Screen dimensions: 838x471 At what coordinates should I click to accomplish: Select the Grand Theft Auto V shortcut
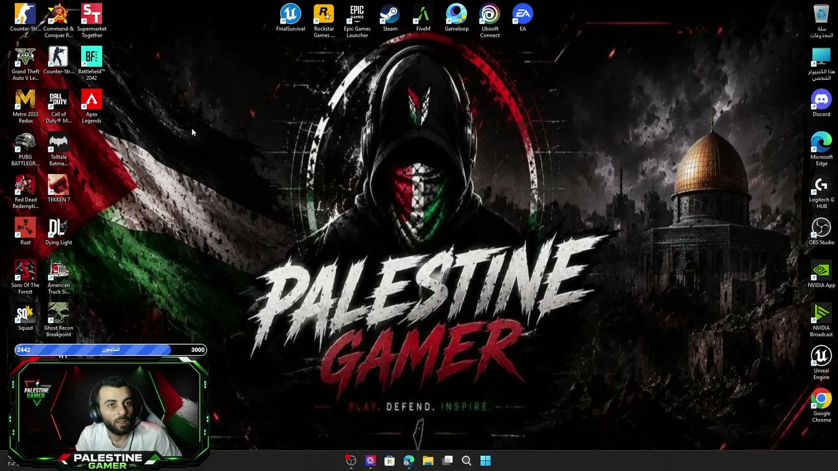25,64
